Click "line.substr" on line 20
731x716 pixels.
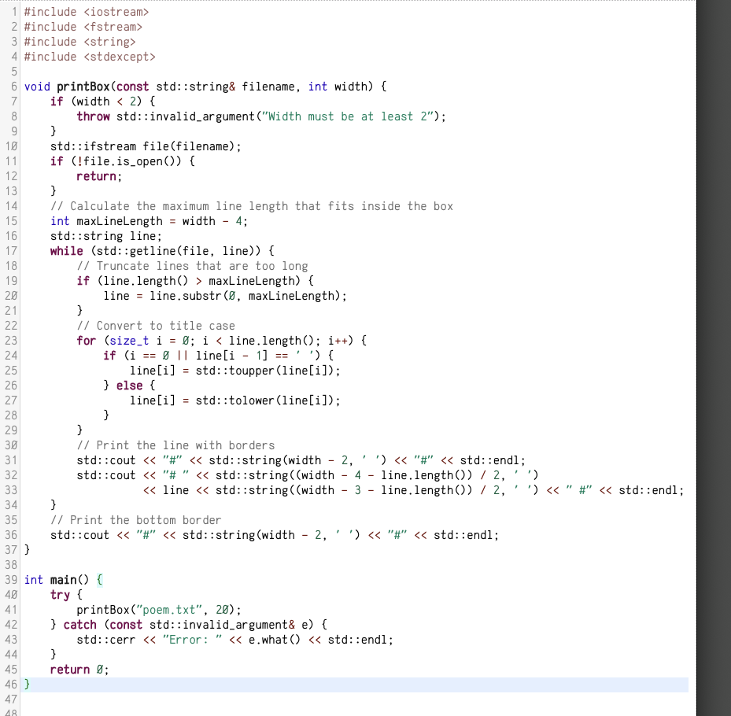coord(186,296)
